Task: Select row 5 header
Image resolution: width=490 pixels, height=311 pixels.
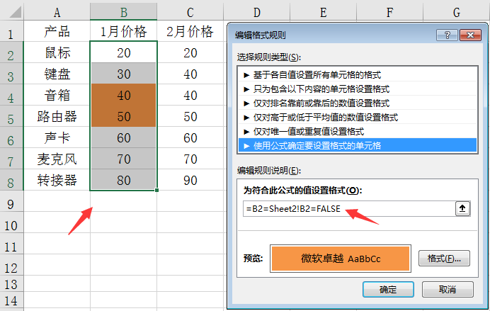Action: (11, 116)
